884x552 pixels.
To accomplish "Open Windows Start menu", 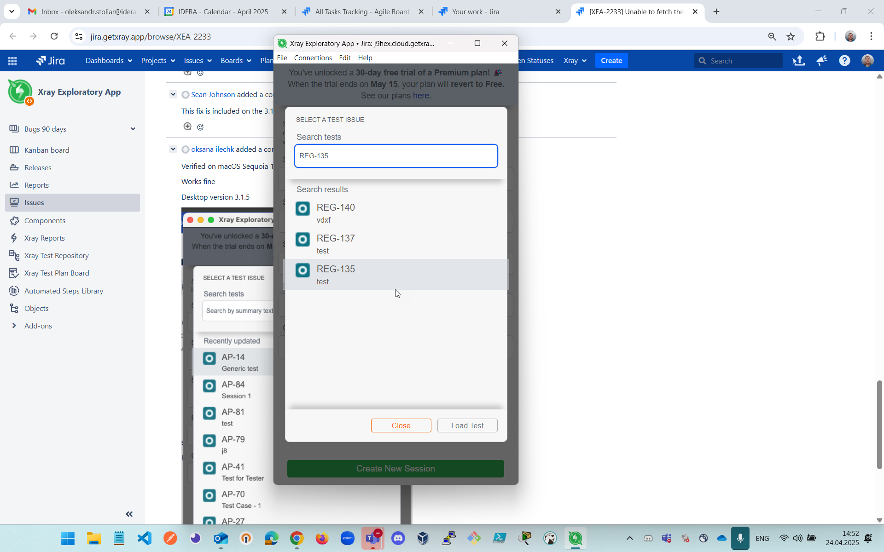I will tap(68, 538).
